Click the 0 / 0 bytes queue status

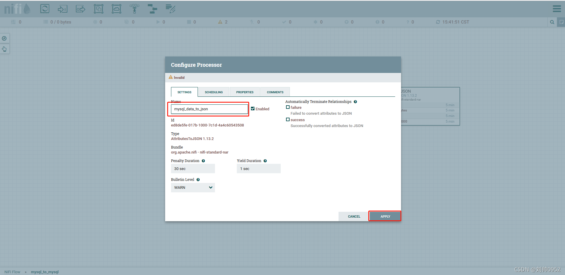click(61, 22)
